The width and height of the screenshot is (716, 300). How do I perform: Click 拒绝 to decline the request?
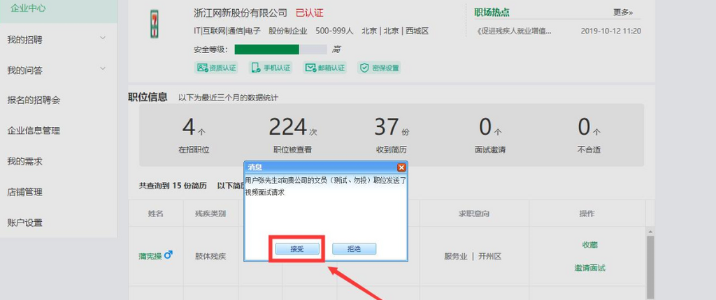354,249
